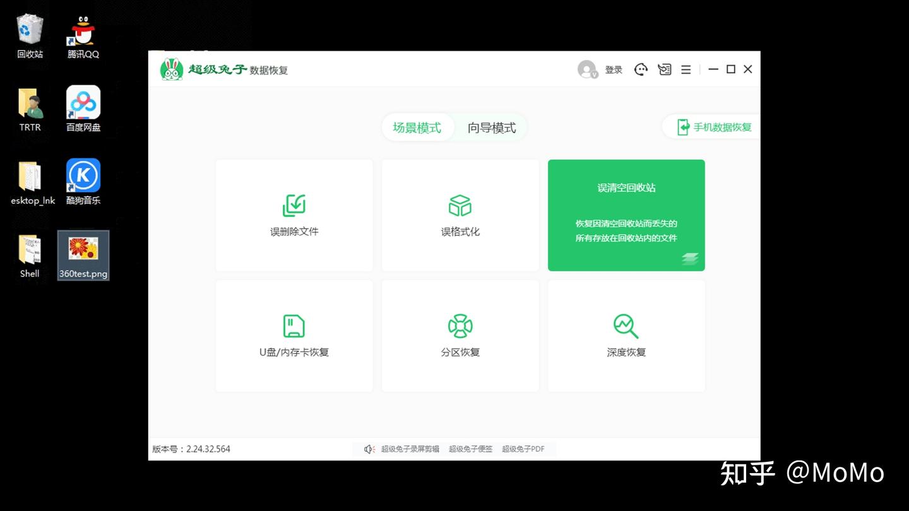909x511 pixels.
Task: Choose the 误格式化 recovery option
Action: pos(460,215)
